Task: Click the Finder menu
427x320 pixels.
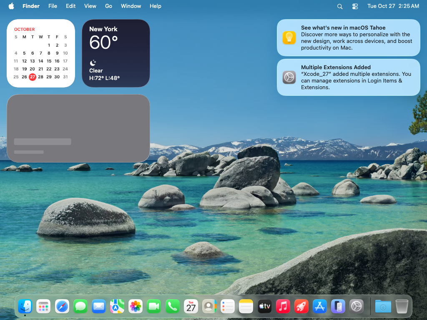Action: click(x=31, y=6)
